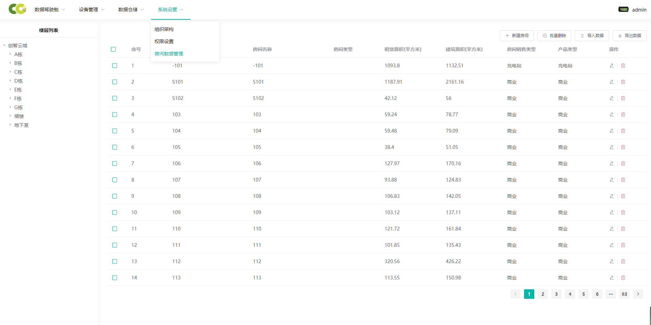Expand the A栋 tree node

pyautogui.click(x=11, y=54)
